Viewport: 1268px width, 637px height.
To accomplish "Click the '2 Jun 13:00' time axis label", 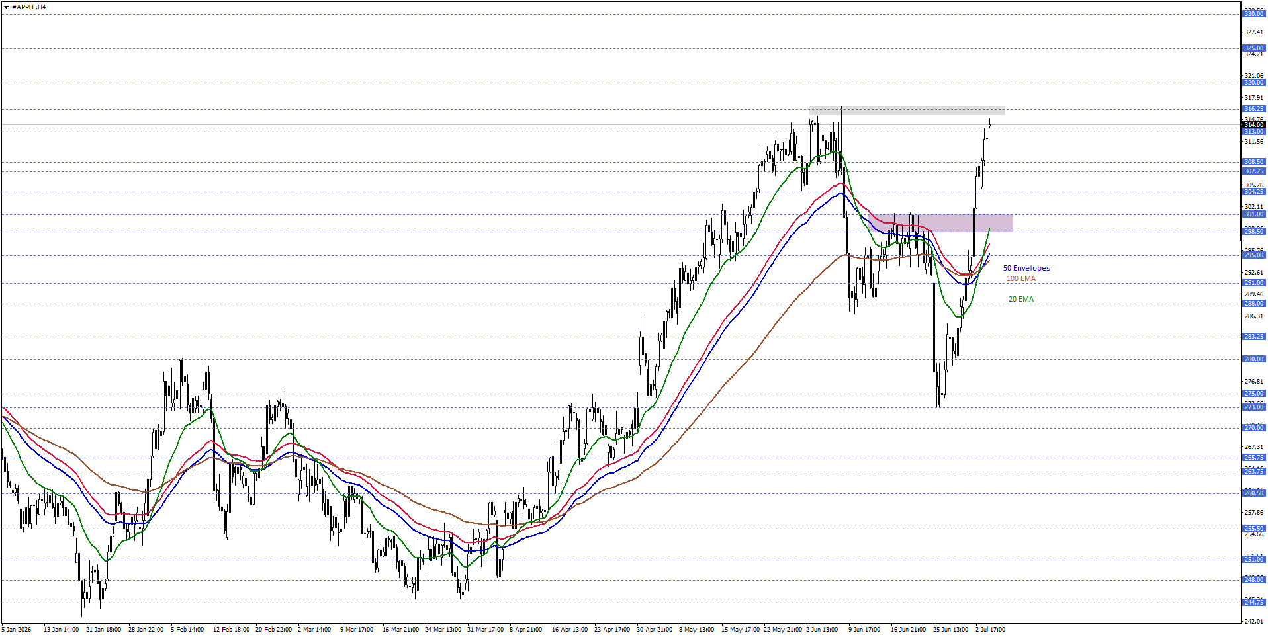I will click(822, 629).
